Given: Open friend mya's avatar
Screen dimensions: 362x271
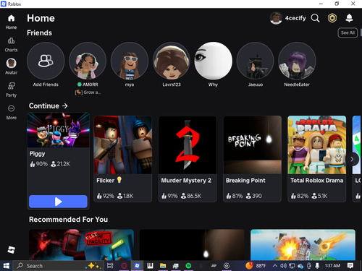Looking at the screenshot, I should coord(130,61).
